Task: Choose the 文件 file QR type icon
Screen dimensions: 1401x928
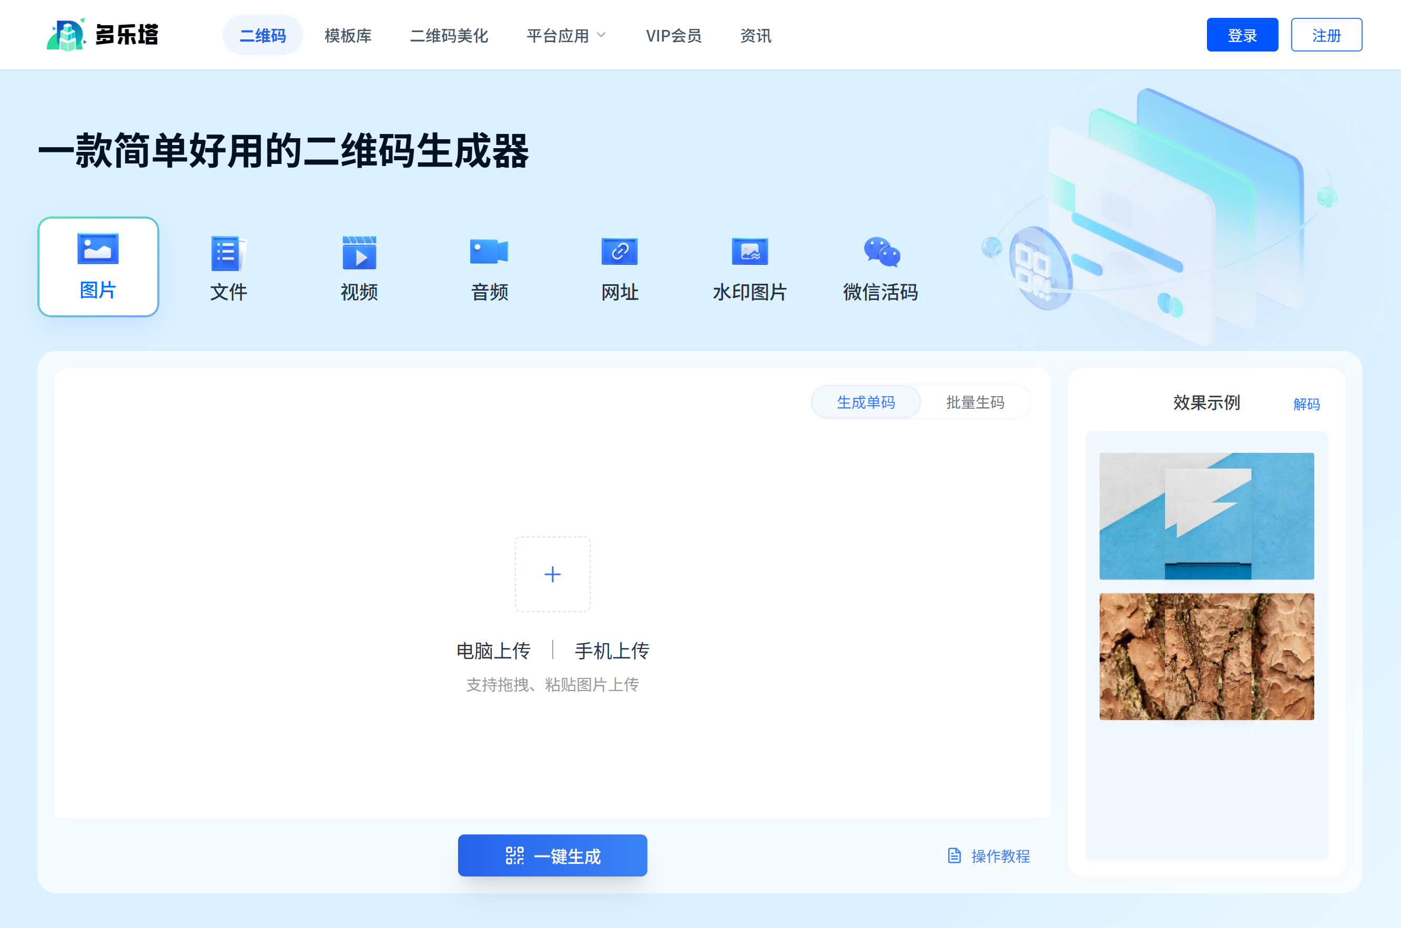Action: [229, 253]
